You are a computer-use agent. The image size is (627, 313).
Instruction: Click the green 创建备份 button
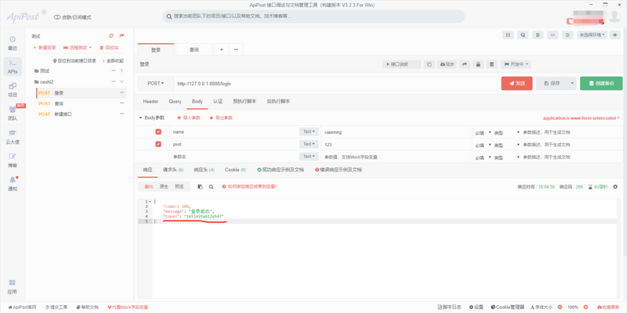(x=601, y=83)
